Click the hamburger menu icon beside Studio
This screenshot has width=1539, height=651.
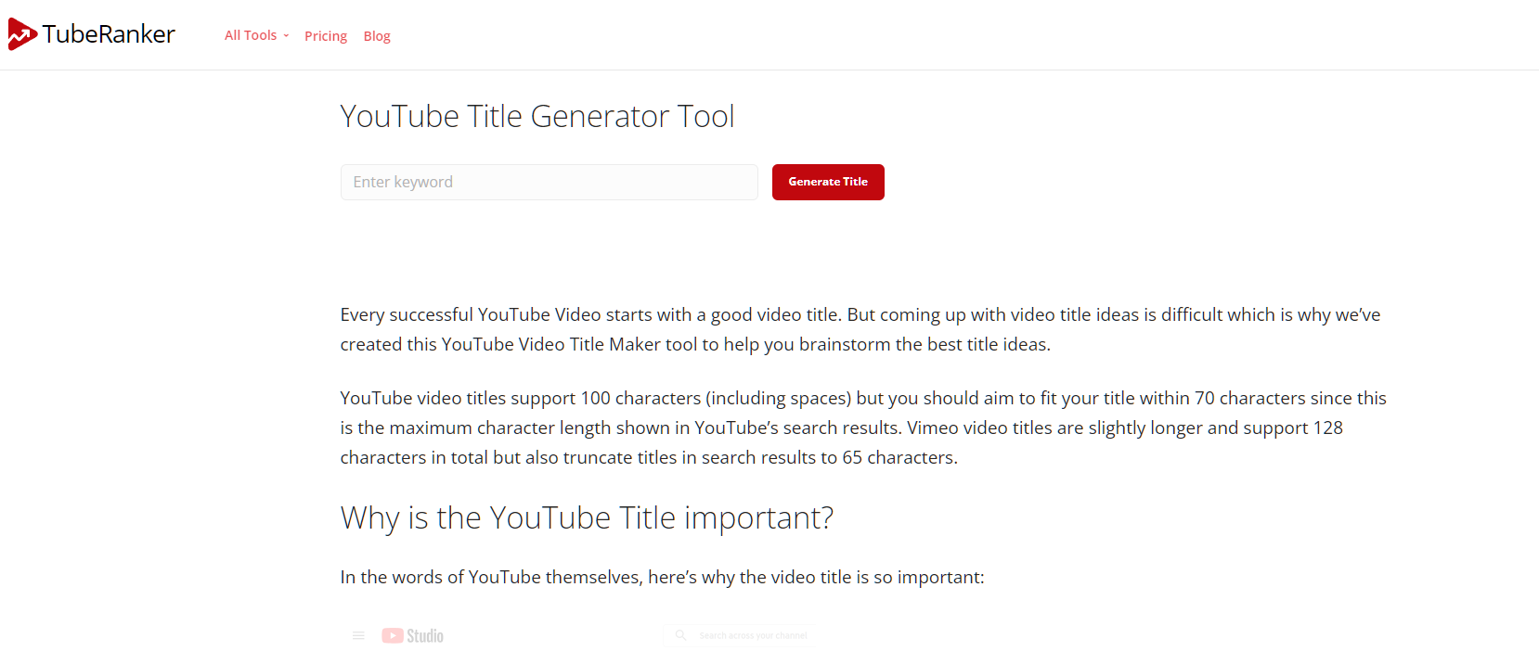pyautogui.click(x=358, y=635)
